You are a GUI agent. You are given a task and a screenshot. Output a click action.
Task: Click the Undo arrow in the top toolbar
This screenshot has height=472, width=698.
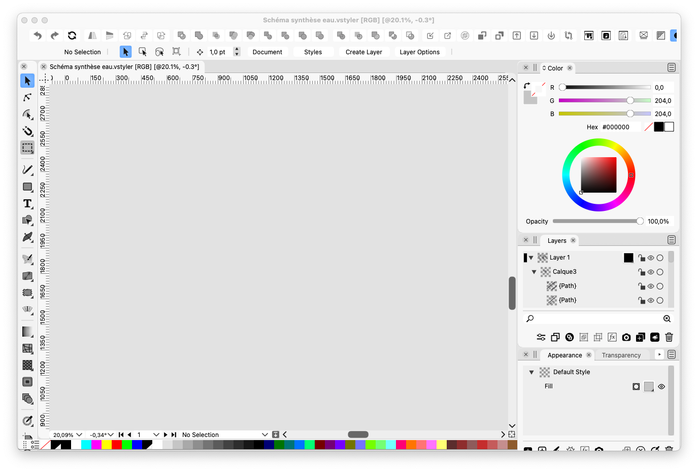(x=38, y=35)
